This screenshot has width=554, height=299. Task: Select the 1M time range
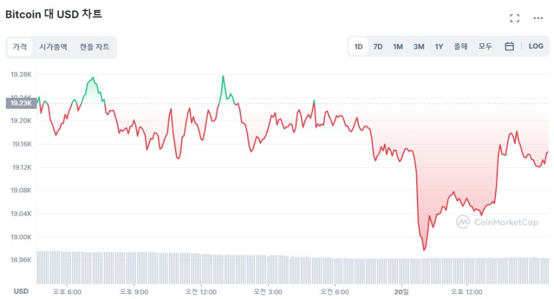[398, 46]
